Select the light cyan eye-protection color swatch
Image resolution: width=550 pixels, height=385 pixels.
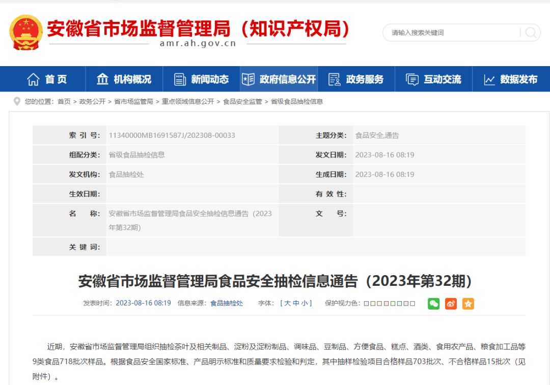click(400, 304)
